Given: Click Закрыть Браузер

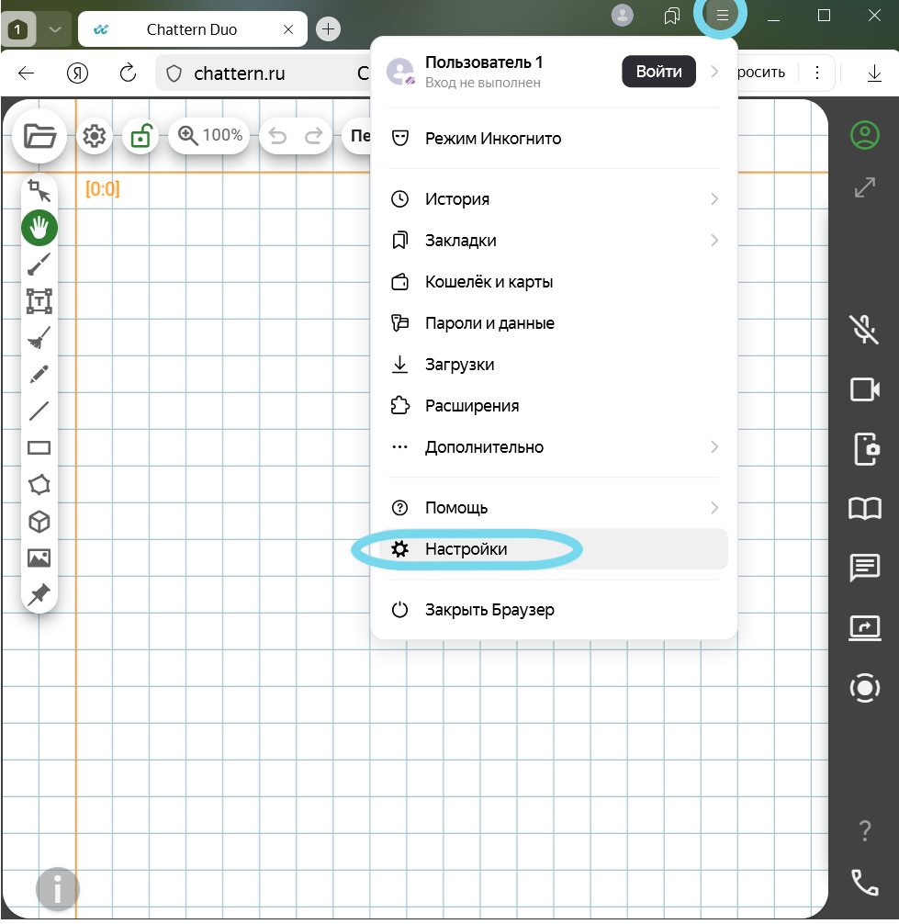Looking at the screenshot, I should 489,610.
